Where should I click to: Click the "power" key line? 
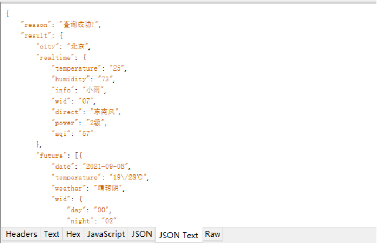coord(79,123)
